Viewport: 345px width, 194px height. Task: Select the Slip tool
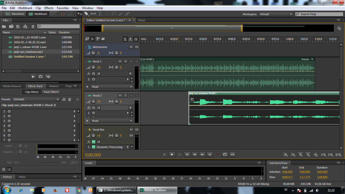pos(93,14)
